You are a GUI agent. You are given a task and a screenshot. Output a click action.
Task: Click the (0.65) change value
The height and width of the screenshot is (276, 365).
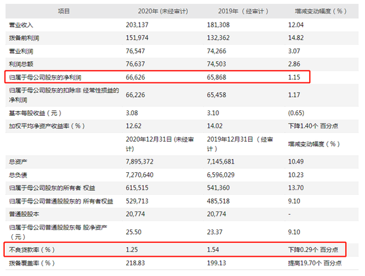(296, 113)
